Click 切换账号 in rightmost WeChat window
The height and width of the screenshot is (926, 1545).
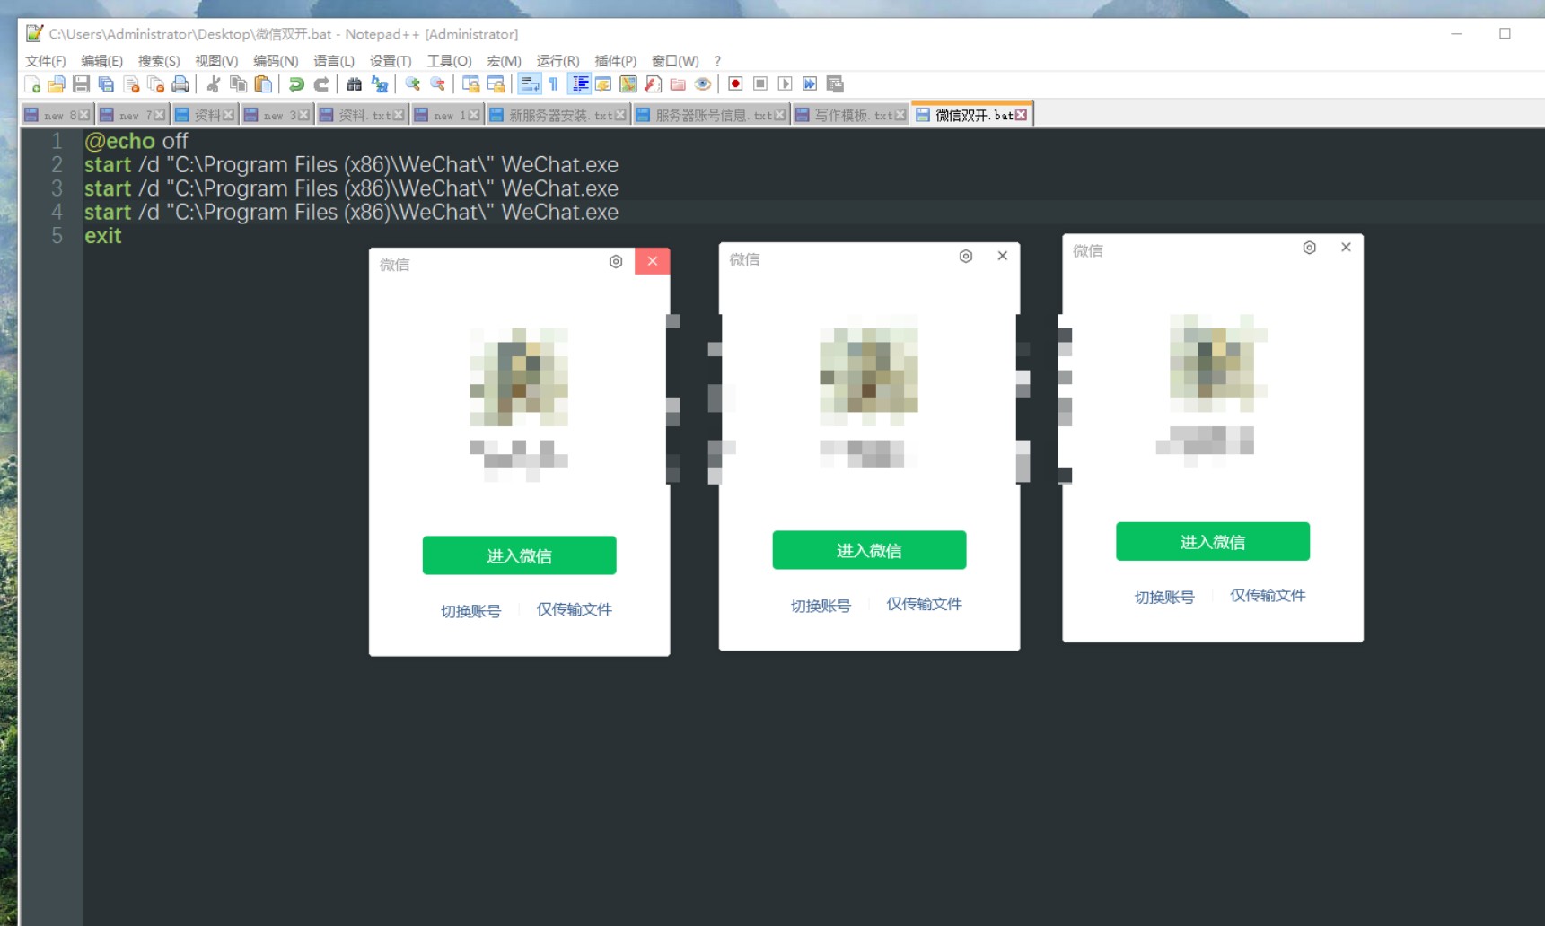(1164, 597)
